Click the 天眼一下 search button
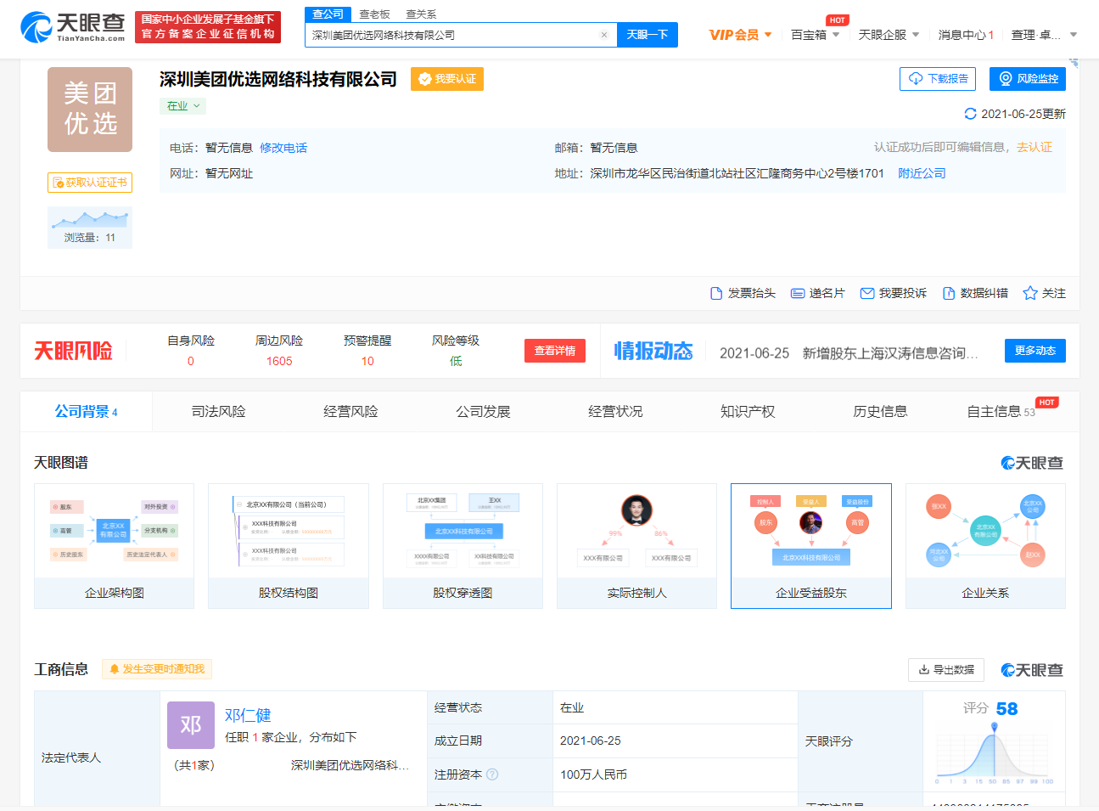The width and height of the screenshot is (1099, 811). 648,35
